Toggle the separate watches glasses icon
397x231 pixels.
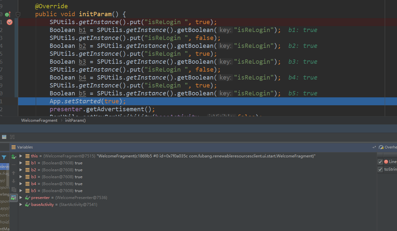coord(14,197)
